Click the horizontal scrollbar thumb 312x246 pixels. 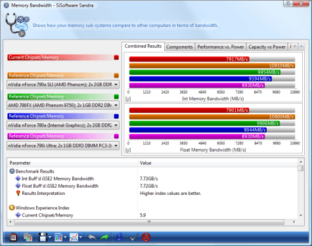(149, 222)
